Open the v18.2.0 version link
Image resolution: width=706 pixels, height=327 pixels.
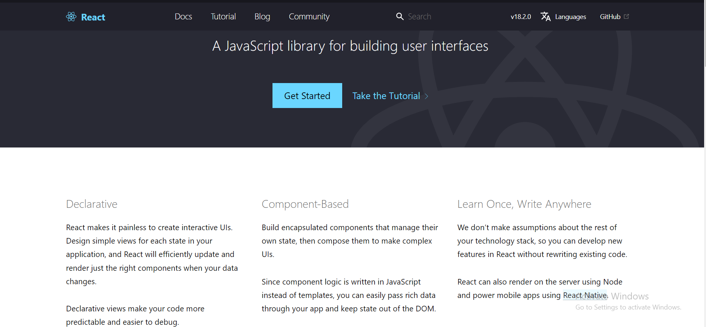pos(521,16)
